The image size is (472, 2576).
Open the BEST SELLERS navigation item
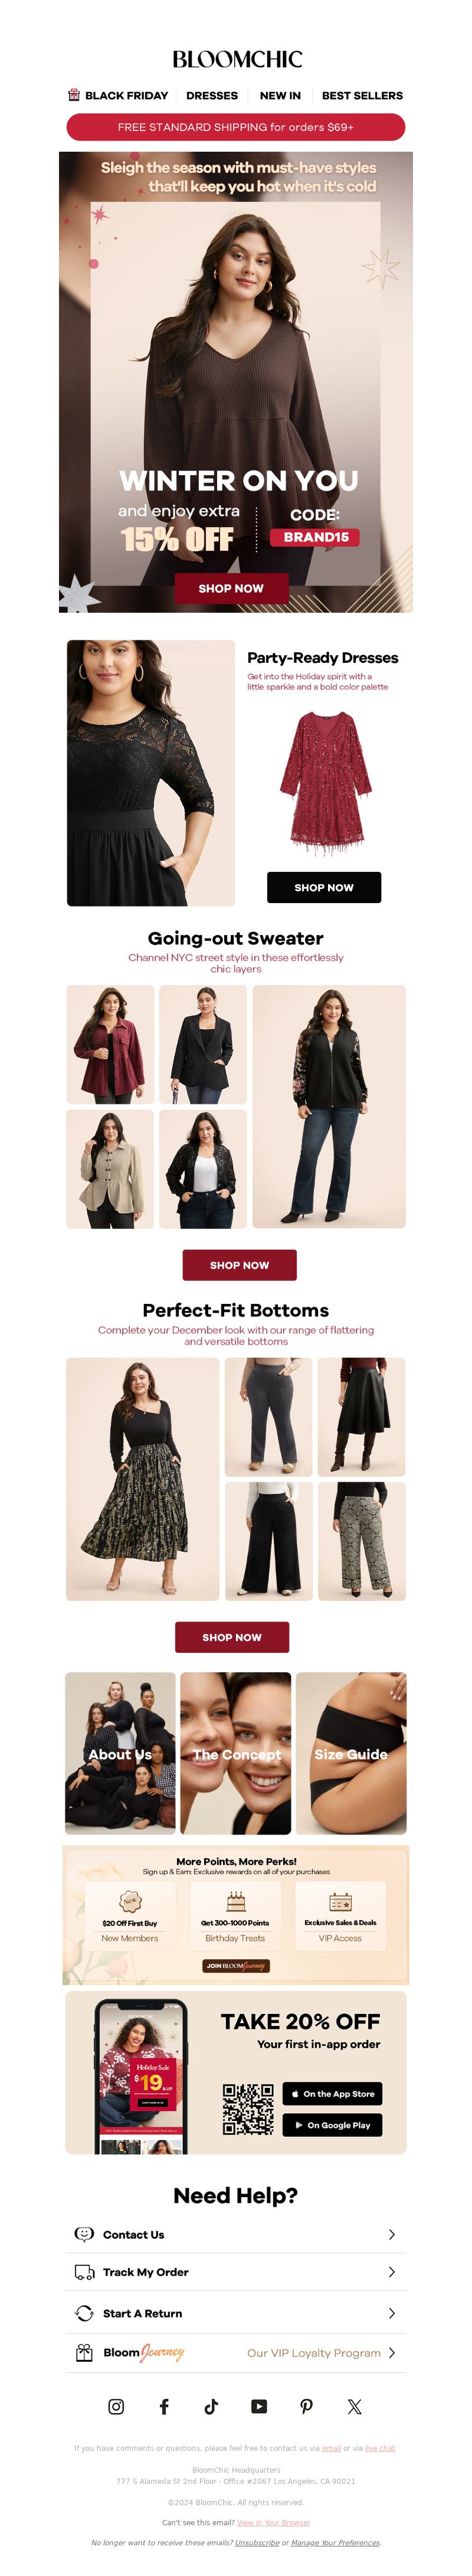point(362,95)
